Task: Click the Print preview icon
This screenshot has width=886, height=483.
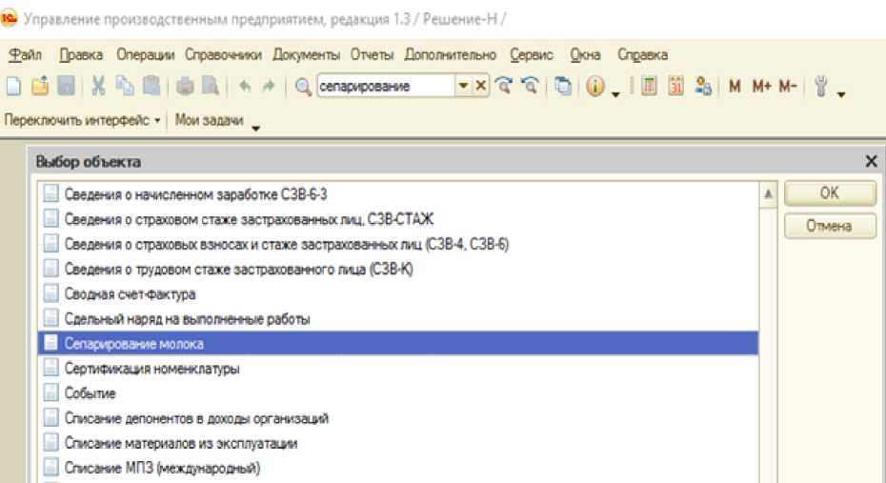Action: pos(211,87)
